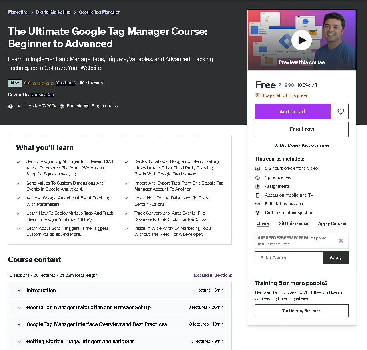Click the checkmark beside Track Conversions, Auto Events
This screenshot has height=350, width=367.
point(126,213)
